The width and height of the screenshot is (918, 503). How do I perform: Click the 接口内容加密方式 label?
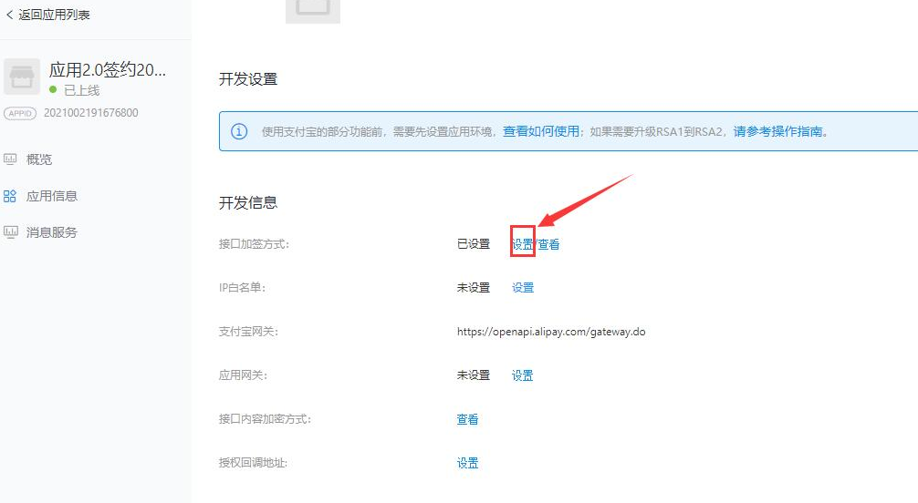(265, 419)
